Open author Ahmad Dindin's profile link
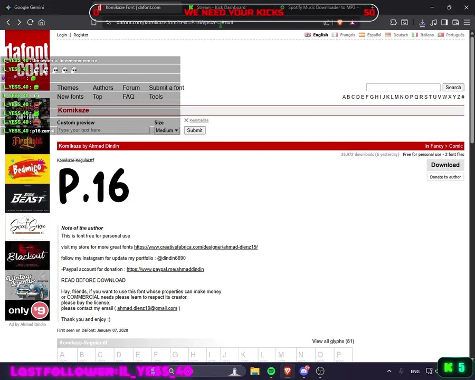This screenshot has height=380, width=475. tap(103, 146)
